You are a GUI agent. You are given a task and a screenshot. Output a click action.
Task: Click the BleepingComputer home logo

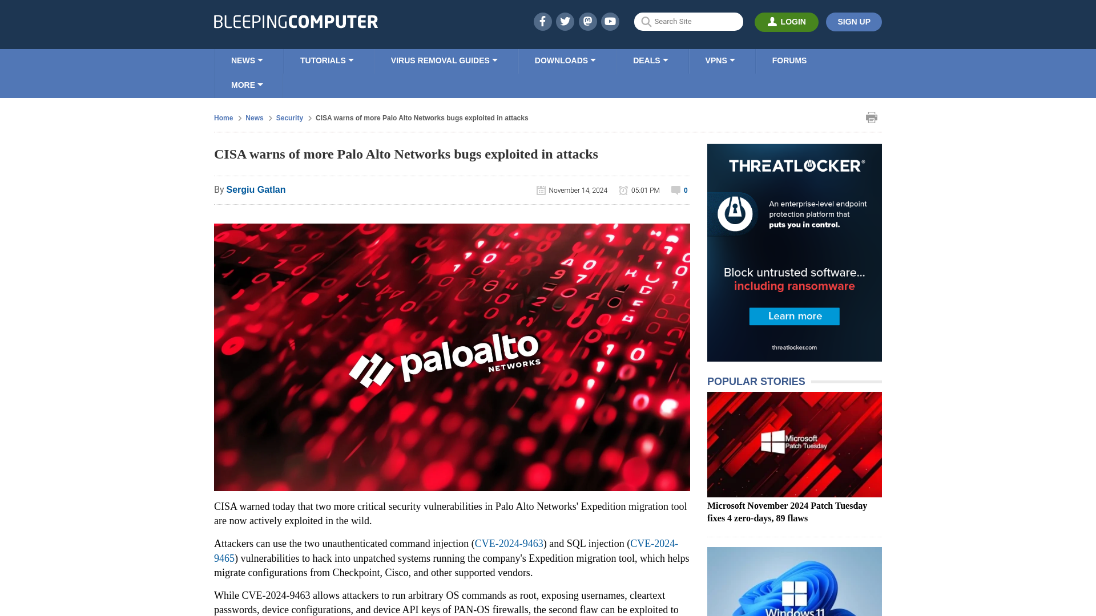coord(296,21)
